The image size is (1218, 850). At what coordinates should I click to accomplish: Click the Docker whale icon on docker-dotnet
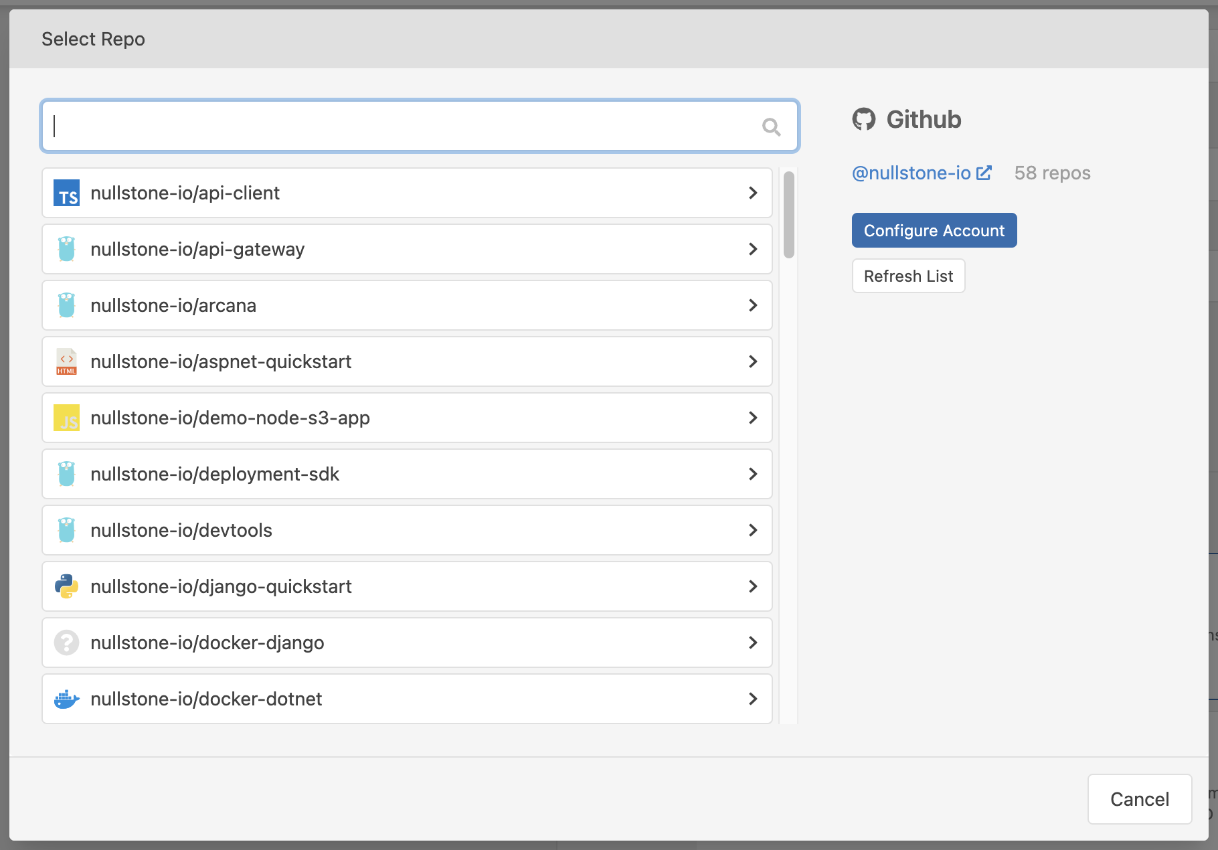tap(66, 699)
